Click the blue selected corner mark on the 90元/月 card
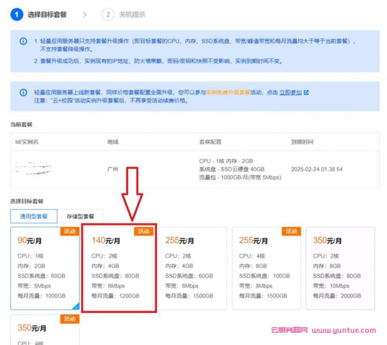The image size is (387, 345). pyautogui.click(x=75, y=306)
